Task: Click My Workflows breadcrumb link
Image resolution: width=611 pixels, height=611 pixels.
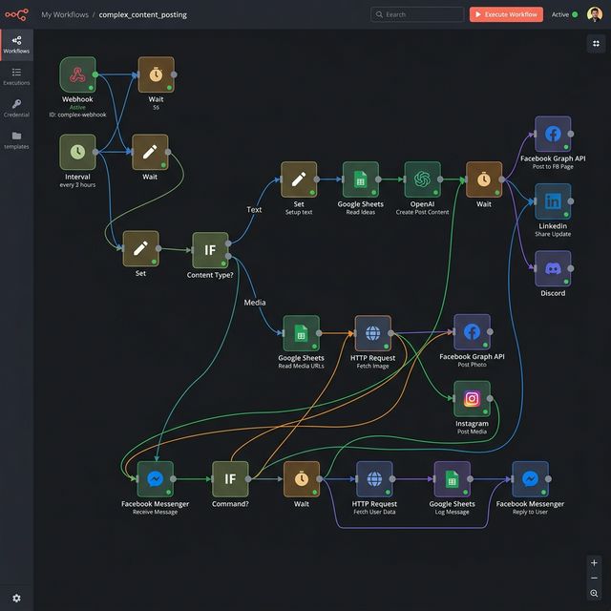Action: pos(65,15)
